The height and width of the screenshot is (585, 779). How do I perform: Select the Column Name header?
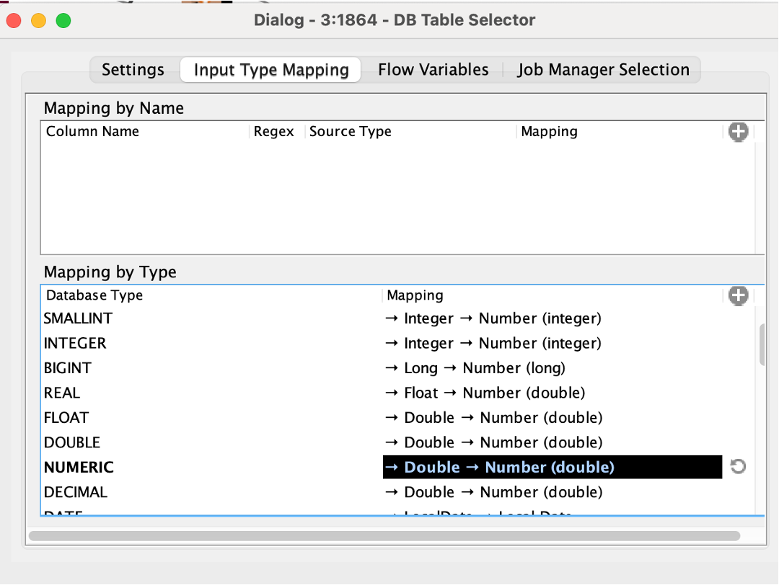92,131
